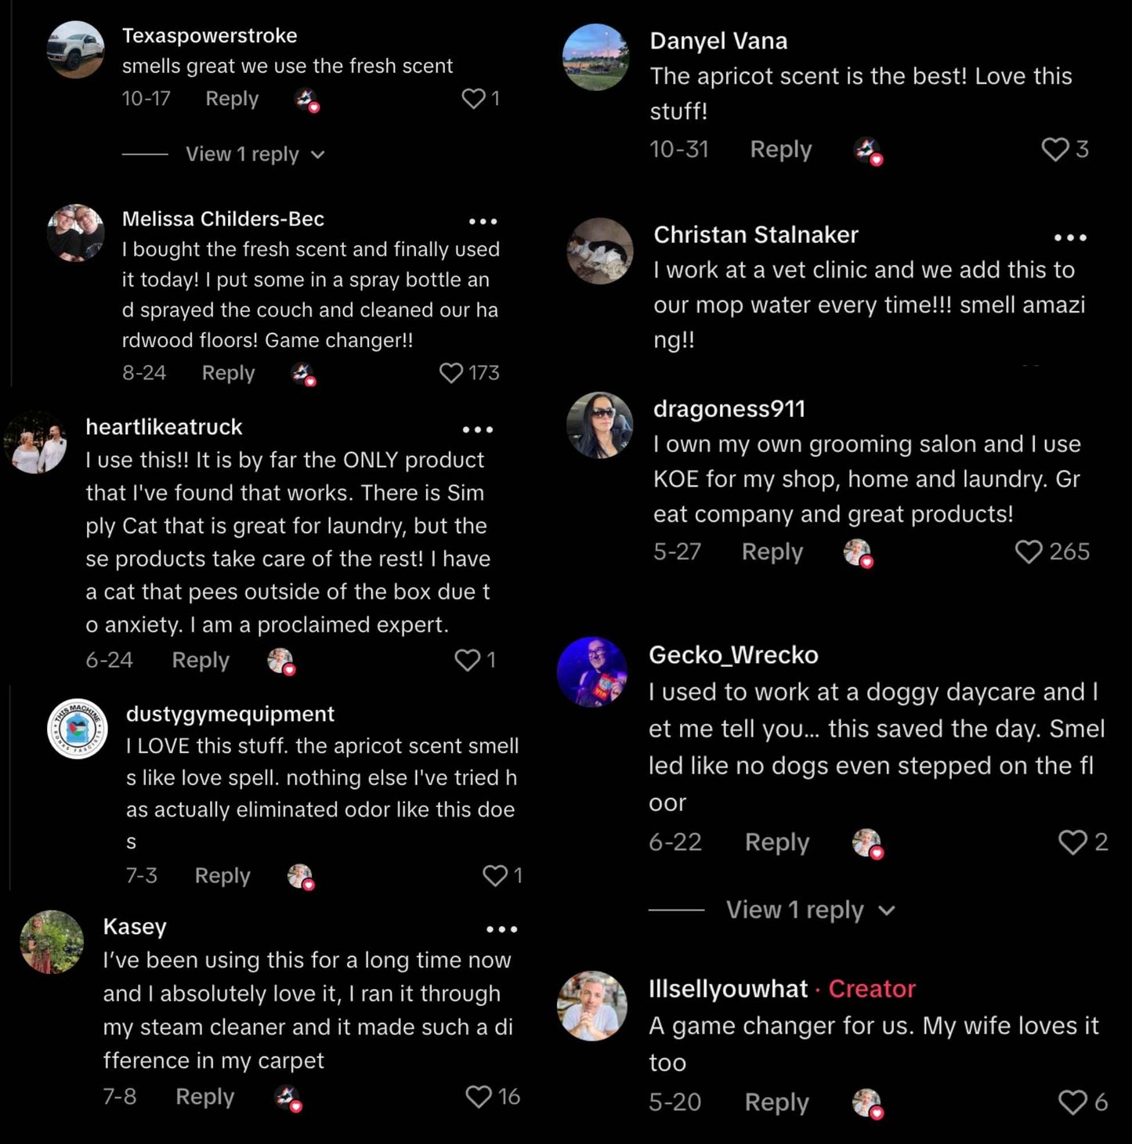Open dragoness911's profile from username

point(729,408)
